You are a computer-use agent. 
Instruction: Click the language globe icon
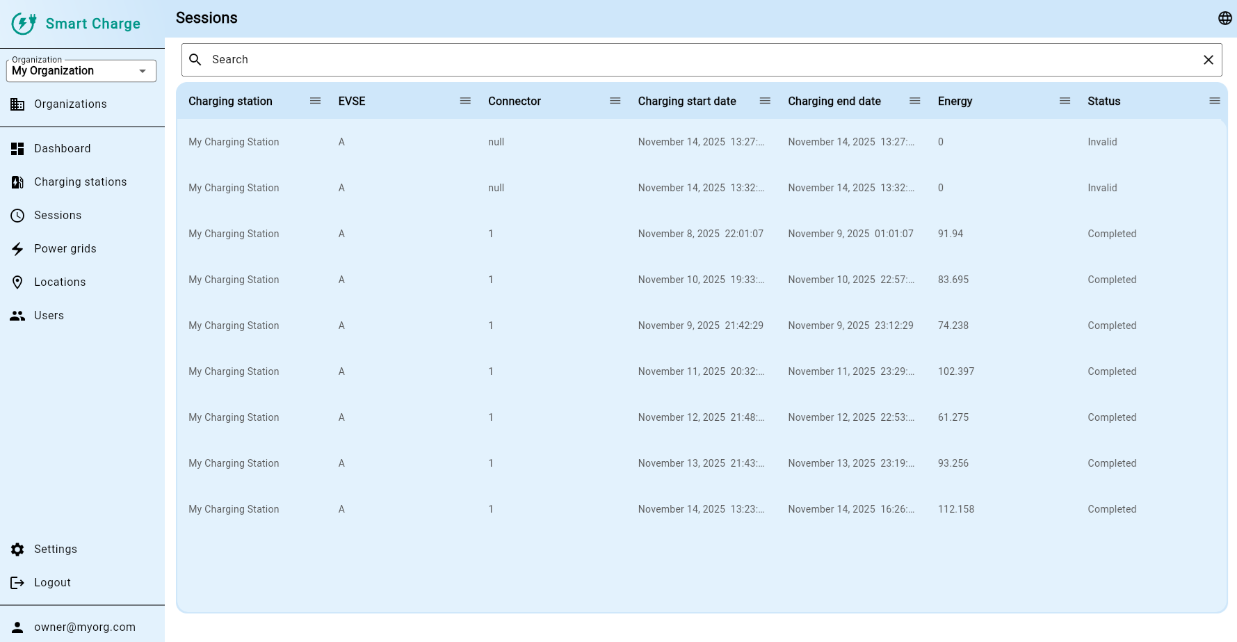(x=1224, y=18)
